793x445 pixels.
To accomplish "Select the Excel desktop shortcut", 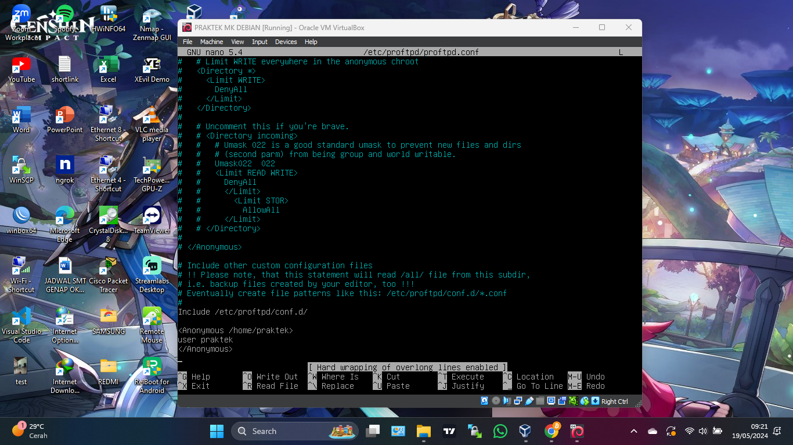I will coord(109,70).
